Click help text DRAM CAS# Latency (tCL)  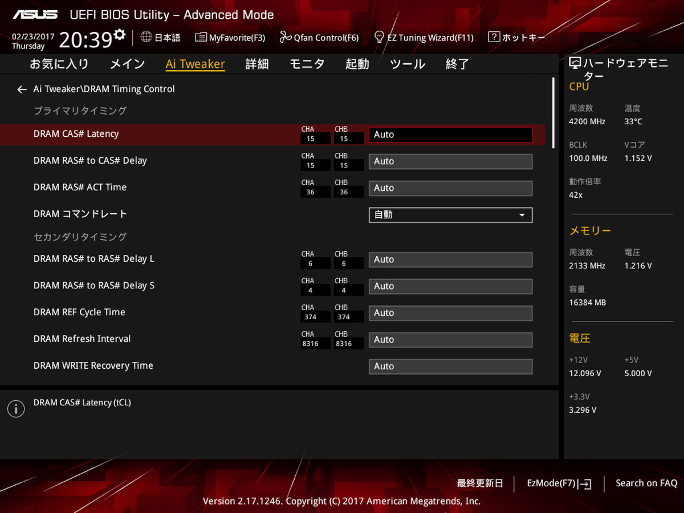pyautogui.click(x=82, y=402)
